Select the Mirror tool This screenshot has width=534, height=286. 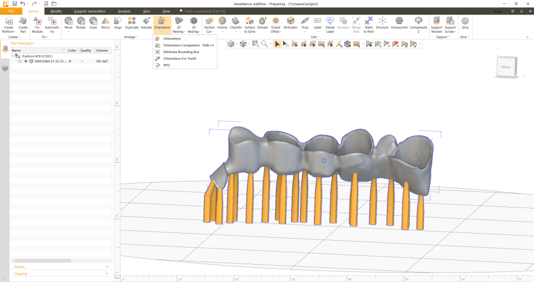(x=105, y=23)
